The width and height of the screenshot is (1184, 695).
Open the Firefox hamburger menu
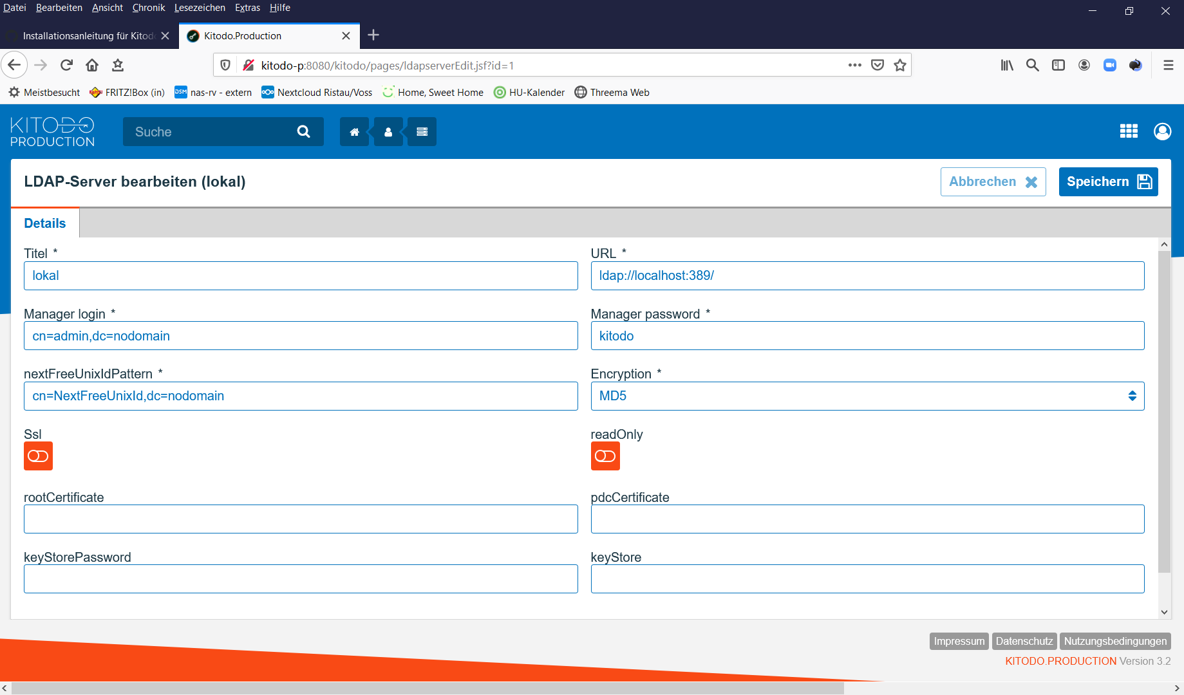tap(1168, 65)
